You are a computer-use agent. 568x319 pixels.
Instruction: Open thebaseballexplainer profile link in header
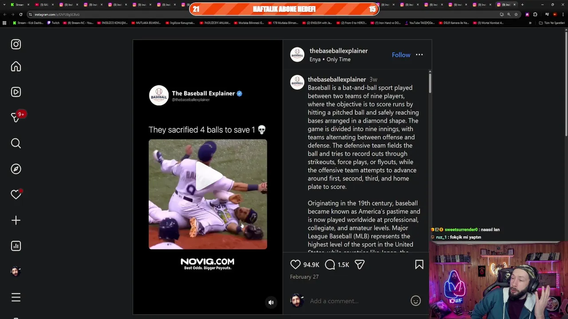point(339,51)
